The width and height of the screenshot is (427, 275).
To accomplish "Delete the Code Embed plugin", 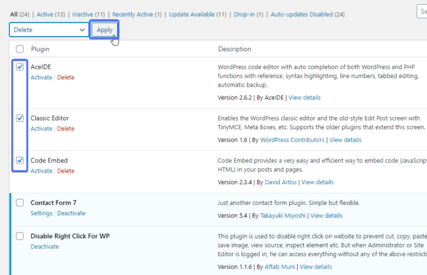I will pos(66,171).
